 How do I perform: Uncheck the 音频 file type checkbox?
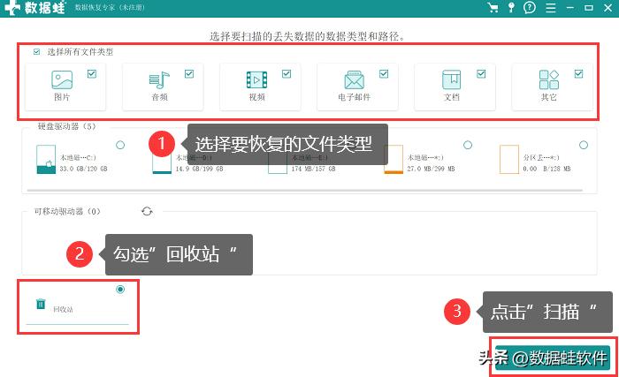pos(189,74)
